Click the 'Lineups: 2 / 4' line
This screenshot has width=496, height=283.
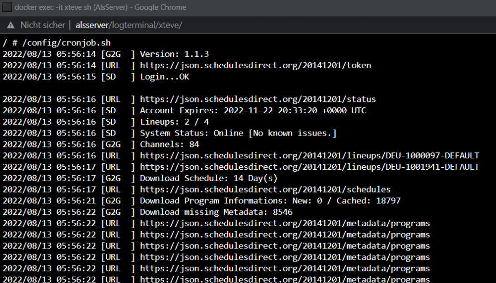point(106,122)
